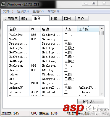Click the AxInstSV... work group cell
This screenshot has width=110, height=117.
pyautogui.click(x=87, y=88)
